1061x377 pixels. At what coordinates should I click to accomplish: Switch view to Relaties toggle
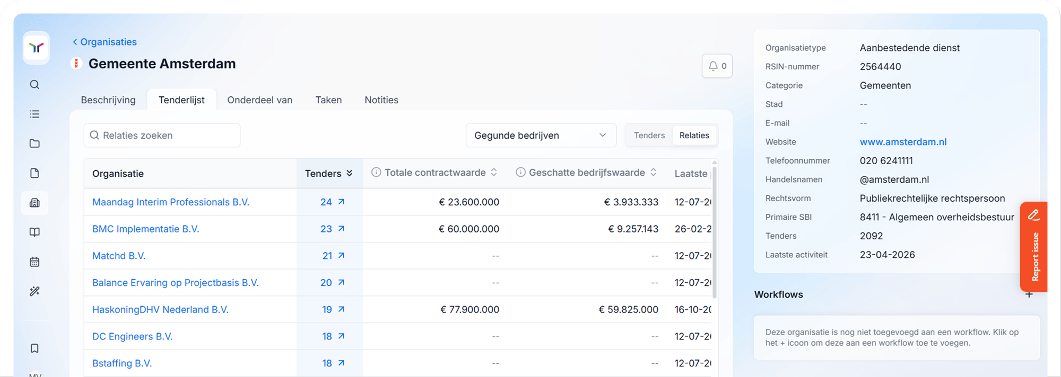[x=694, y=136]
